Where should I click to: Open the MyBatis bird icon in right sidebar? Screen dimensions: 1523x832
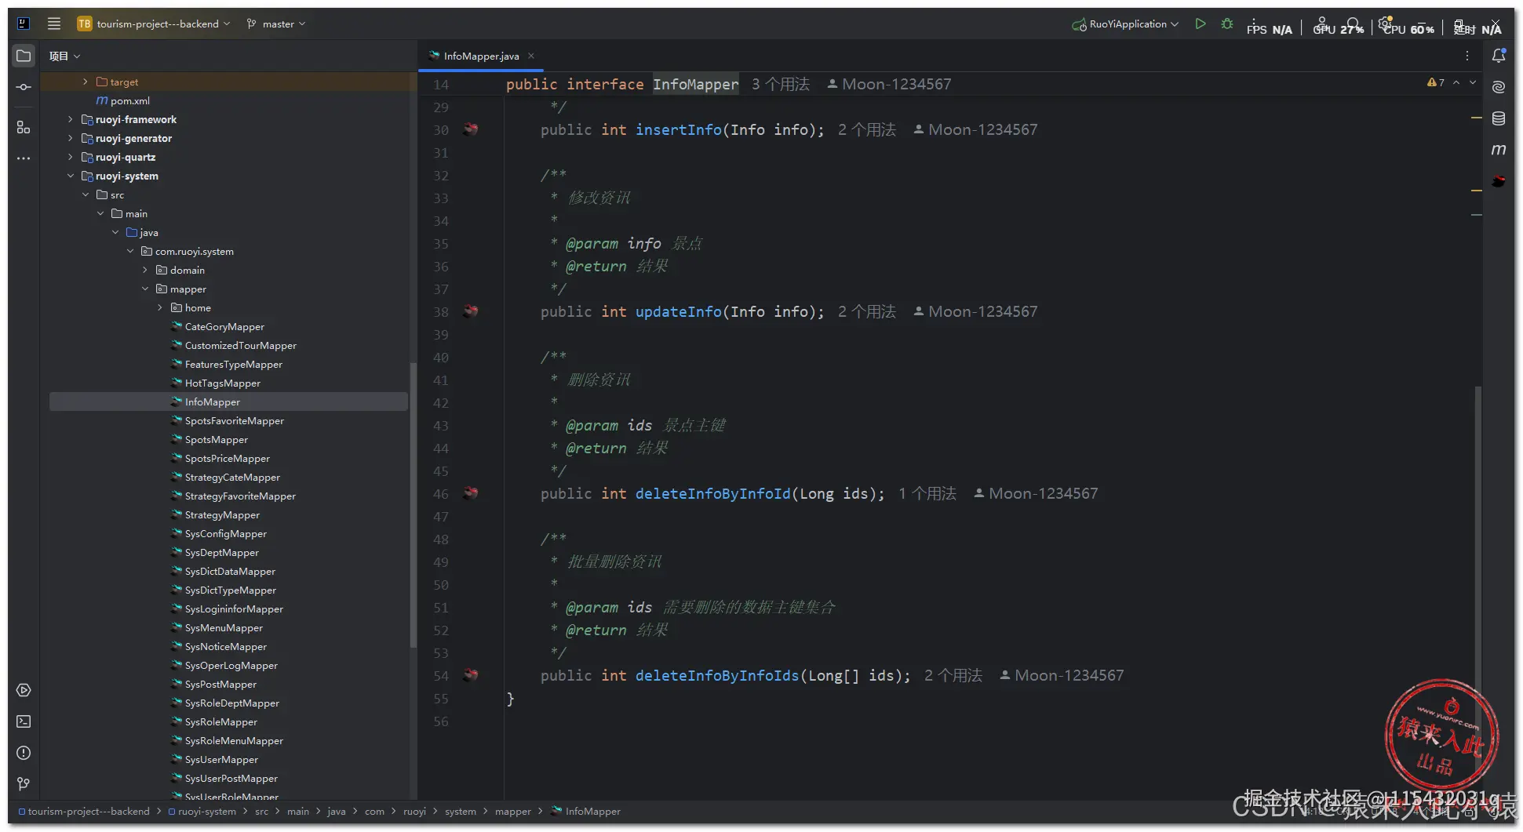1499,181
